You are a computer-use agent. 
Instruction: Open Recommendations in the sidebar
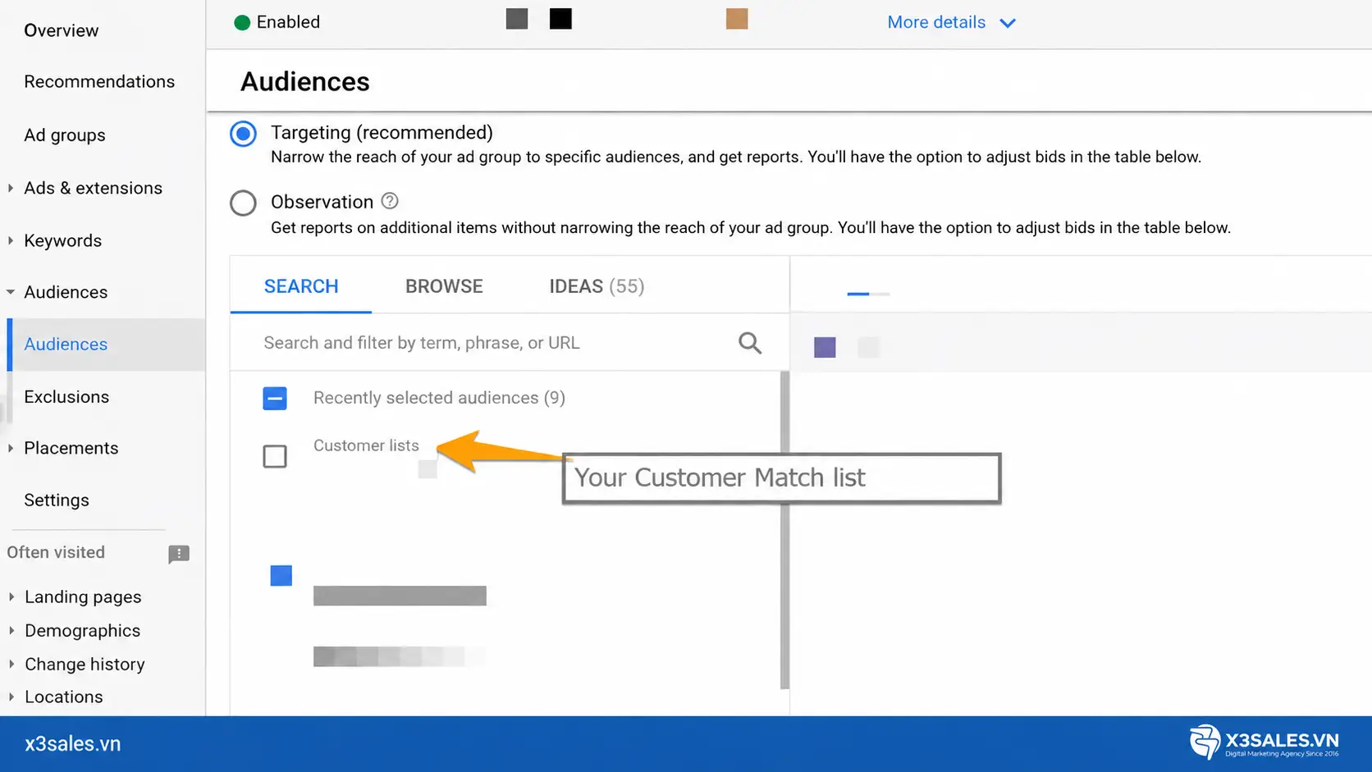[x=99, y=81]
